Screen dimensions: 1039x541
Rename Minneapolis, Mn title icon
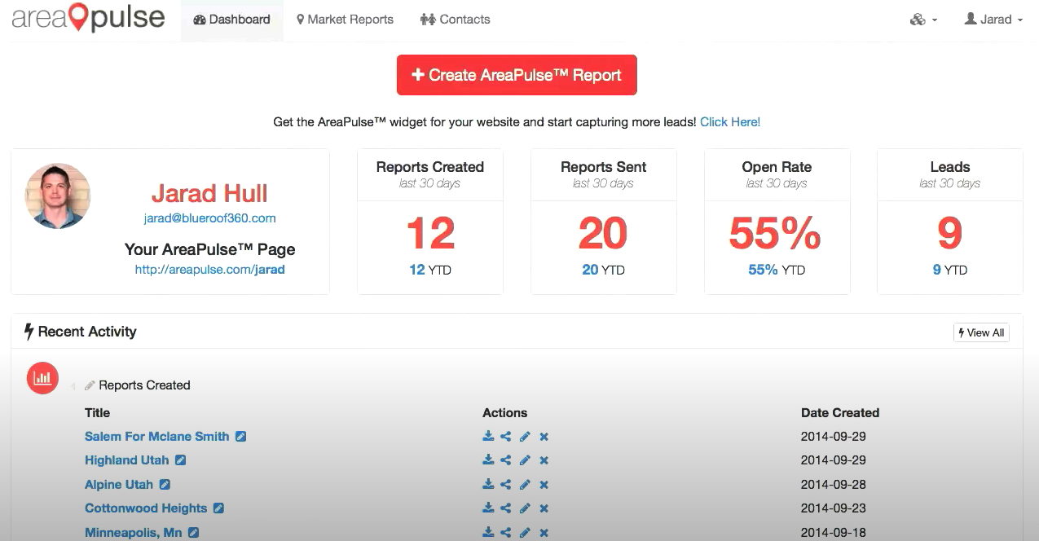tap(193, 533)
